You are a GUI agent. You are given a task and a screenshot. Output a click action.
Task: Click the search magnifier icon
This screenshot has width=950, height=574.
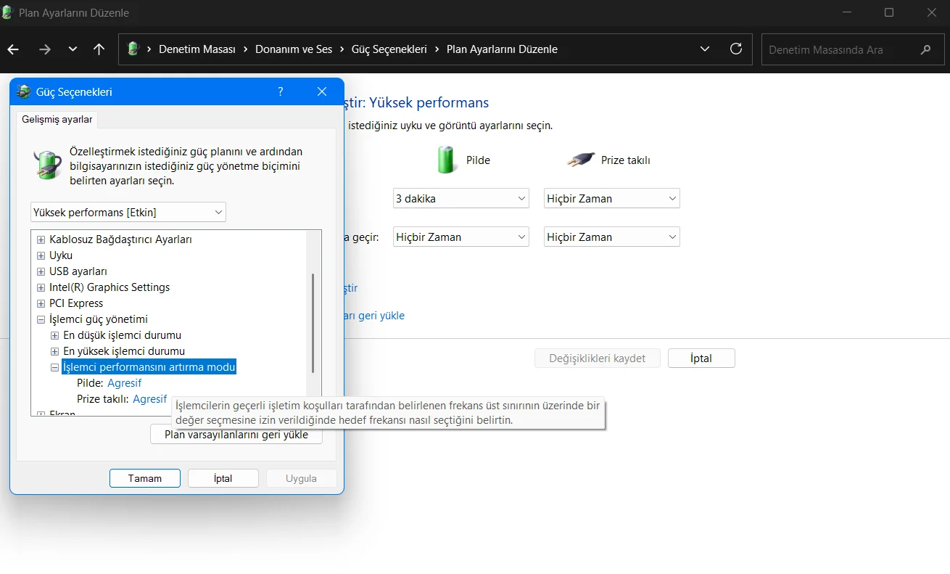925,50
